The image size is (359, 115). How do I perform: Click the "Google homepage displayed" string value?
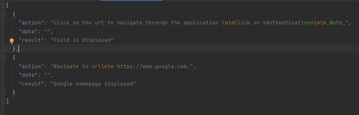(93, 84)
